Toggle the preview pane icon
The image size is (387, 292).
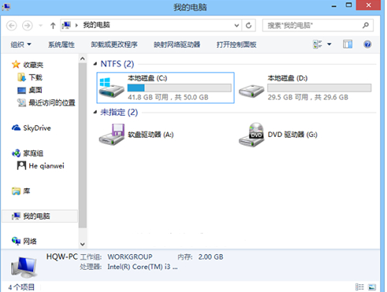click(348, 44)
